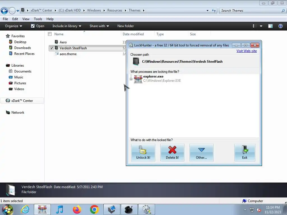Image resolution: width=287 pixels, height=215 pixels.
Task: Click the New folder button
Action: (x=126, y=26)
